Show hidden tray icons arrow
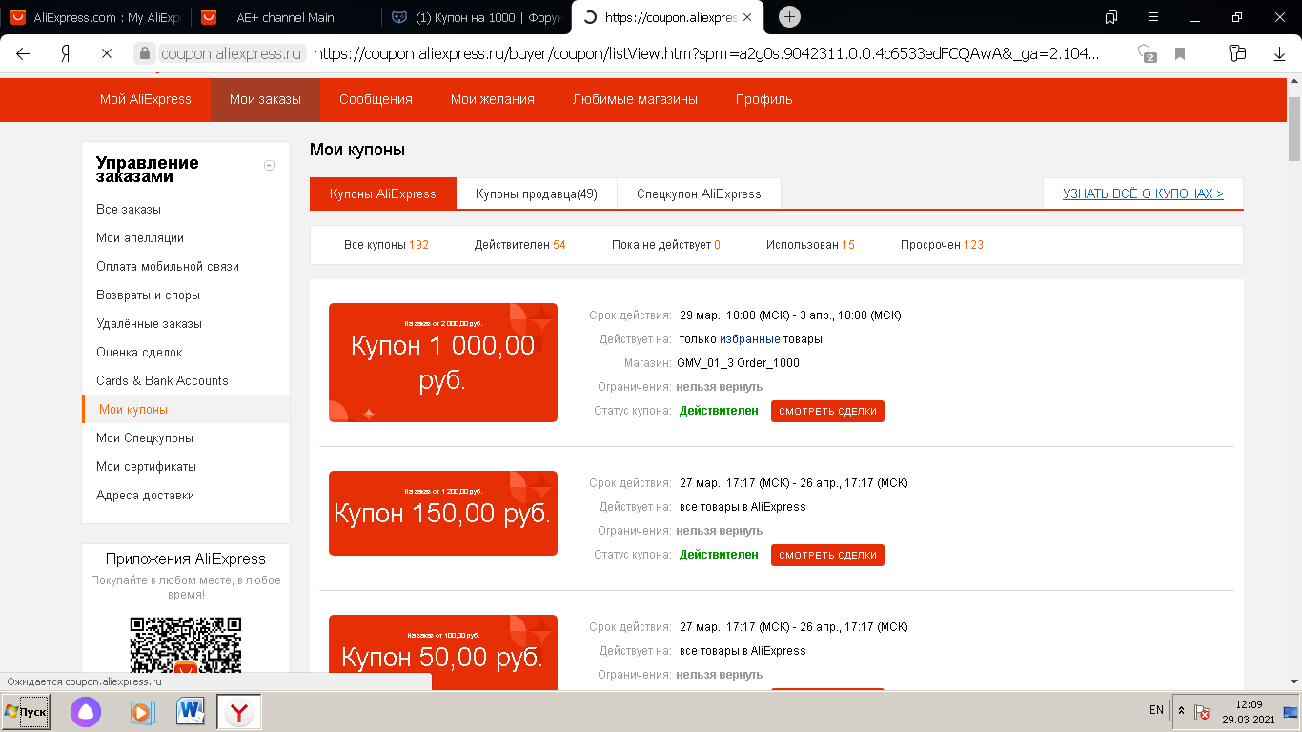 1182,711
